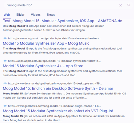The width and height of the screenshot is (134, 123).
Task: Click the mask icon beside delamar.de URL
Action: pos(5,83)
